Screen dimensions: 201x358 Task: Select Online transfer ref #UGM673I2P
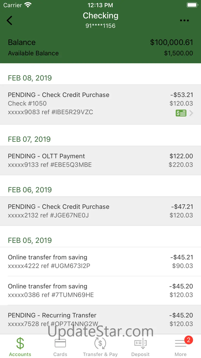click(100, 261)
